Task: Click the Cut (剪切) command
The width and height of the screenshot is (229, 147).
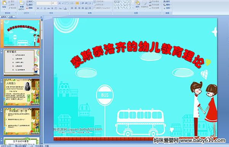Action: coord(11,2)
